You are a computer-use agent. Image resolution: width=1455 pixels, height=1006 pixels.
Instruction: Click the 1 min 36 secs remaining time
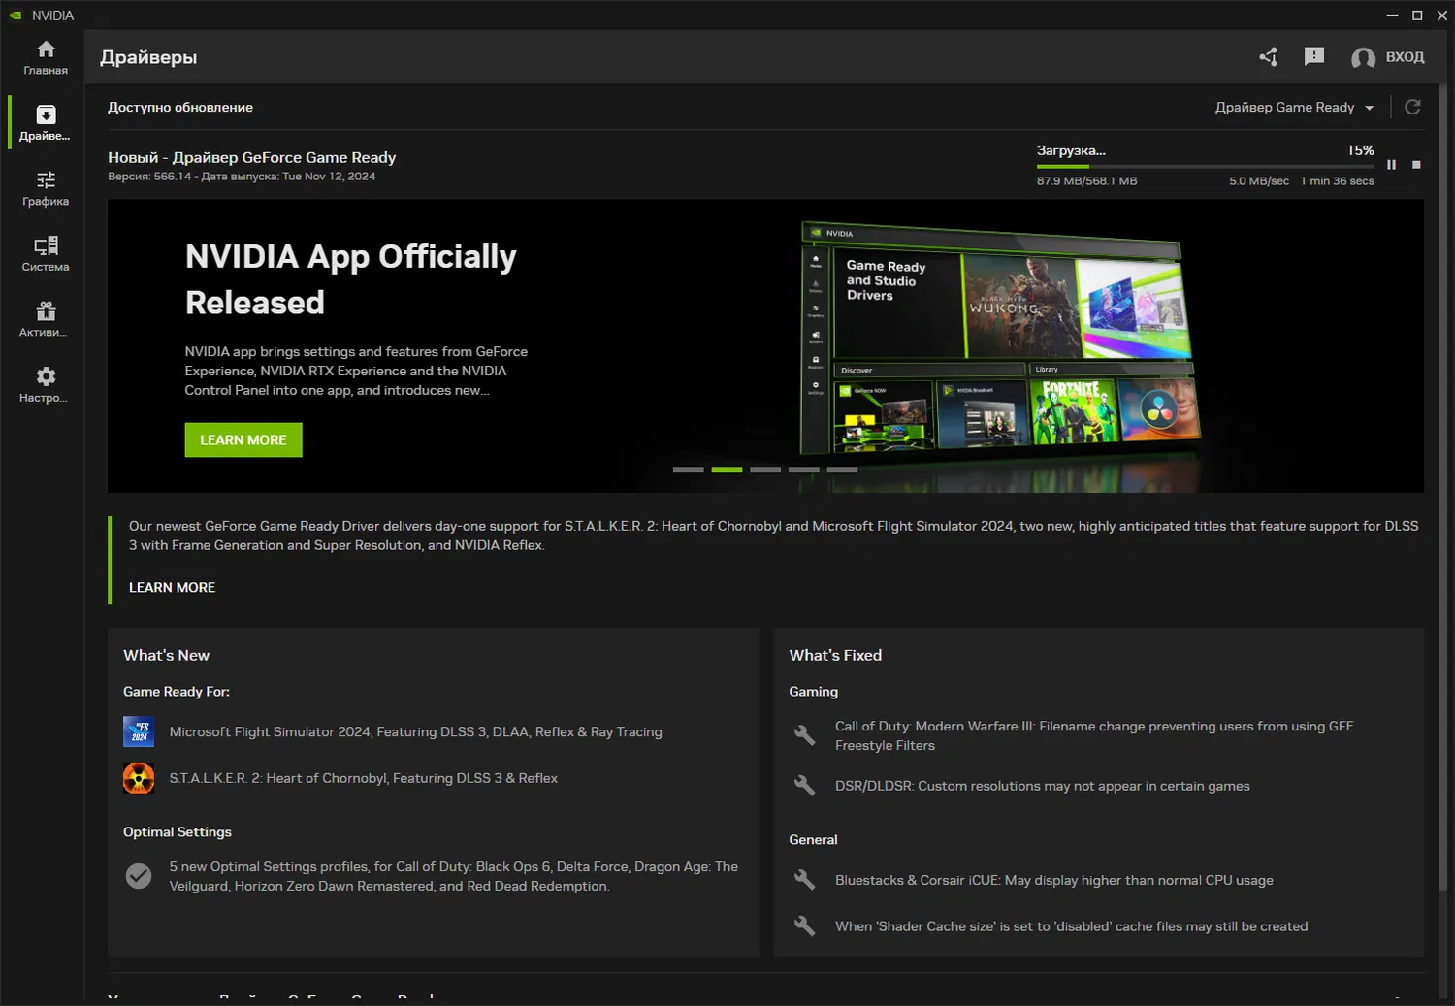pos(1338,181)
